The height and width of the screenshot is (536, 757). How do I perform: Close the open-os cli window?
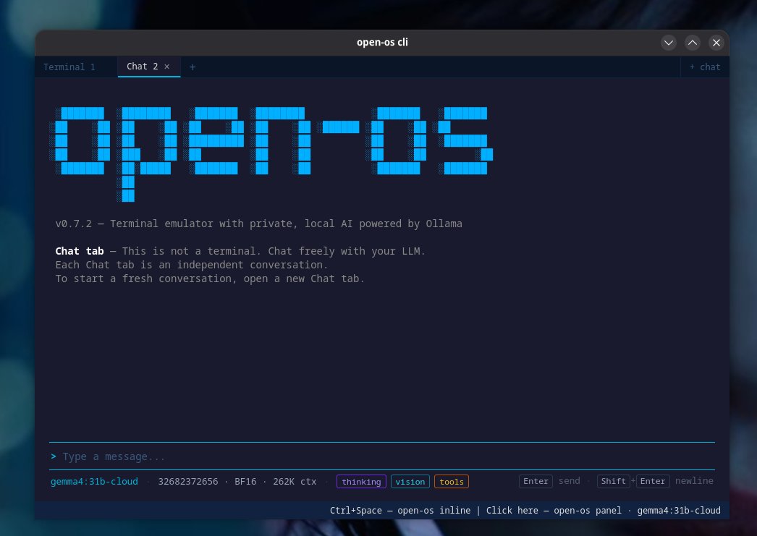[x=716, y=43]
